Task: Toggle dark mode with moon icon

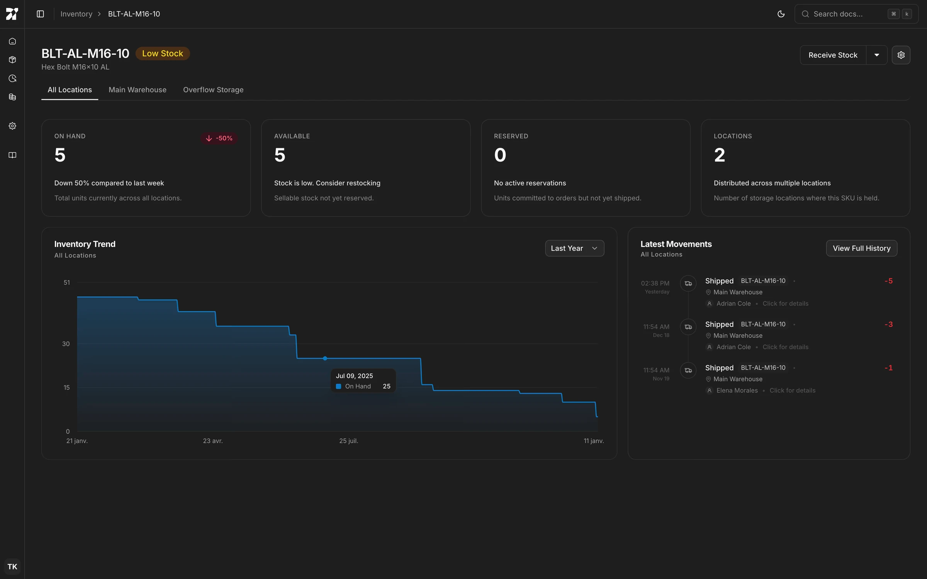Action: pos(781,14)
